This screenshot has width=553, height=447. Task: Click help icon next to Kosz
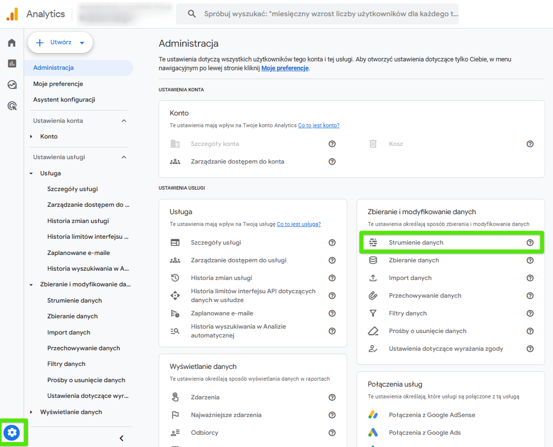[x=530, y=144]
